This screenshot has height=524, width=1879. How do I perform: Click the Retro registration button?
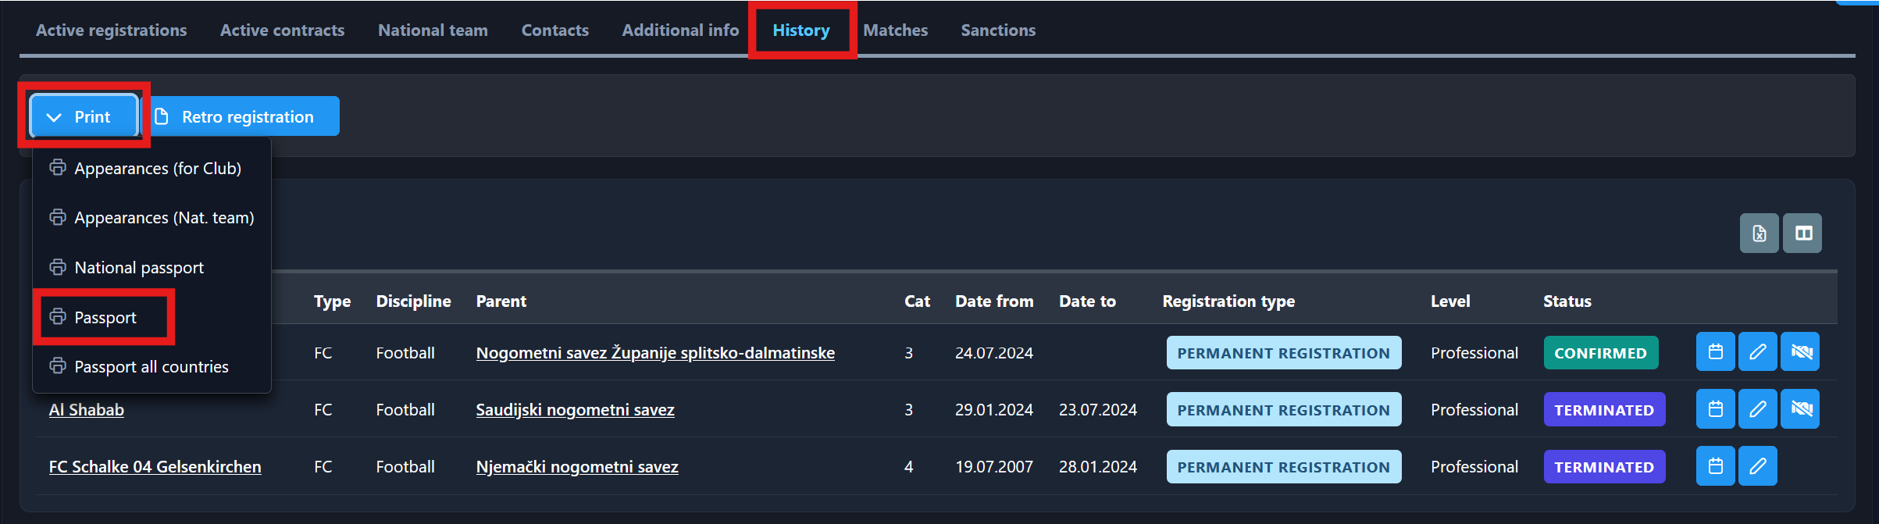pyautogui.click(x=245, y=117)
